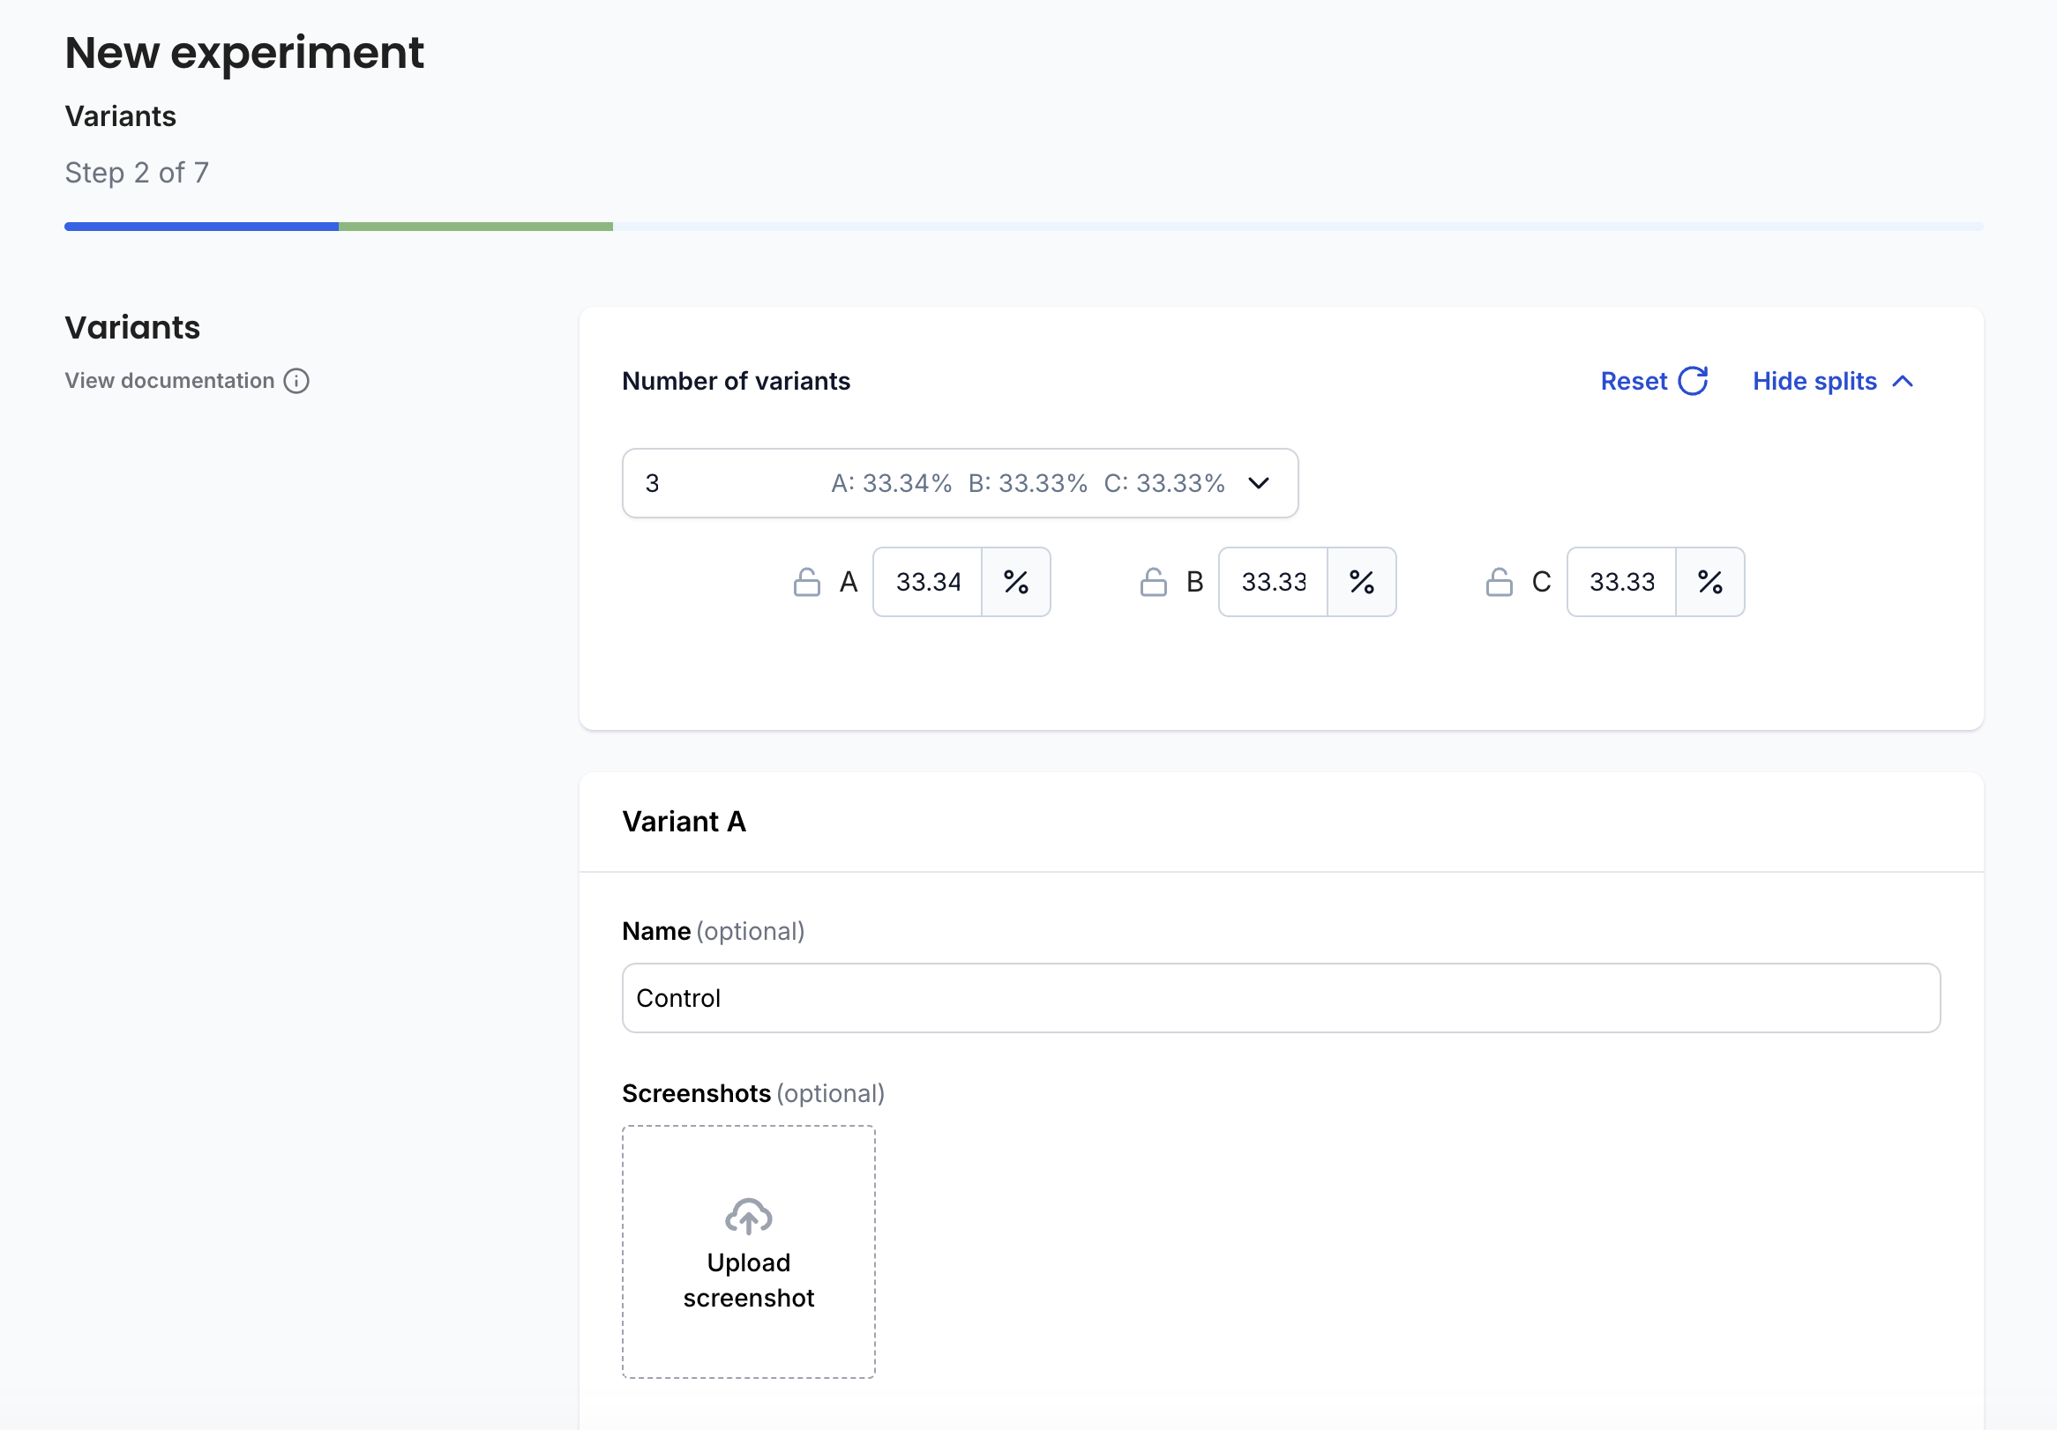Click the Hide splits link
The image size is (2057, 1430).
(1814, 382)
